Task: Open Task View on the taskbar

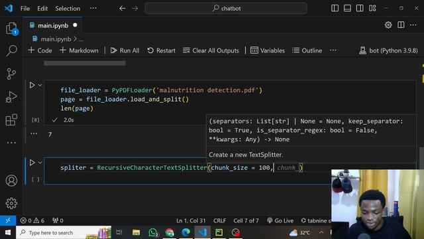Action: pos(119,232)
